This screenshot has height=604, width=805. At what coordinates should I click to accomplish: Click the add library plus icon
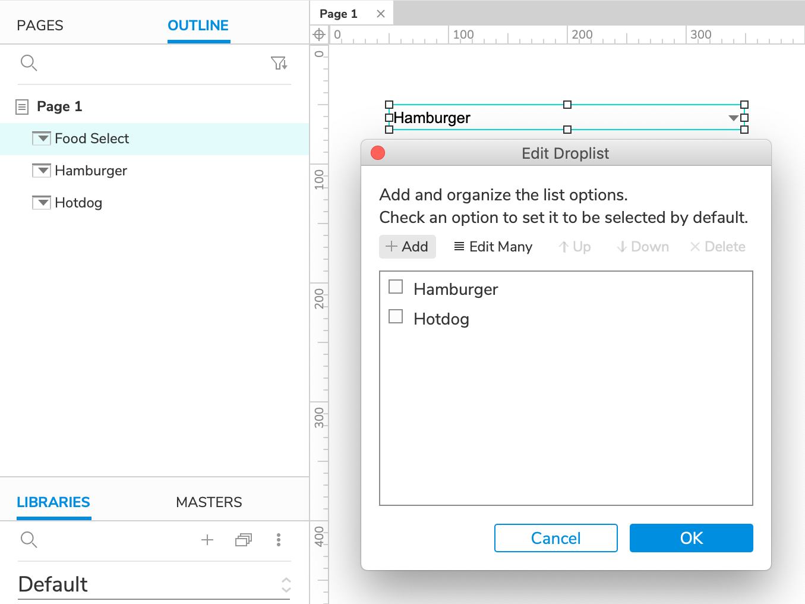pos(207,540)
